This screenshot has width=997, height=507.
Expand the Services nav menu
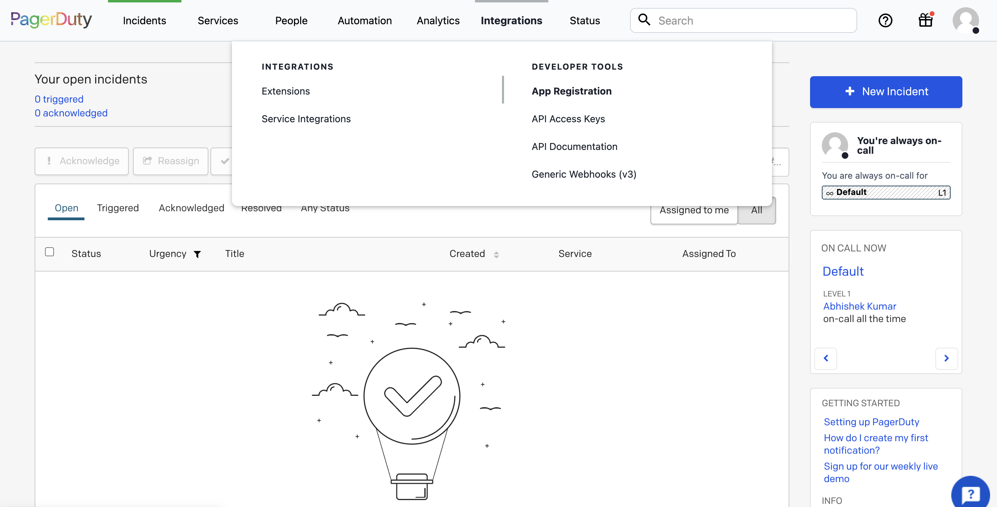[x=218, y=20]
